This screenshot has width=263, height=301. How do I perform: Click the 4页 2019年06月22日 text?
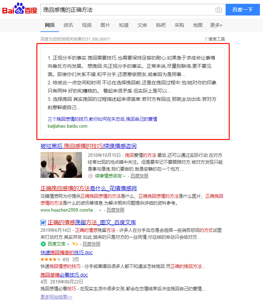pyautogui.click(x=62, y=282)
